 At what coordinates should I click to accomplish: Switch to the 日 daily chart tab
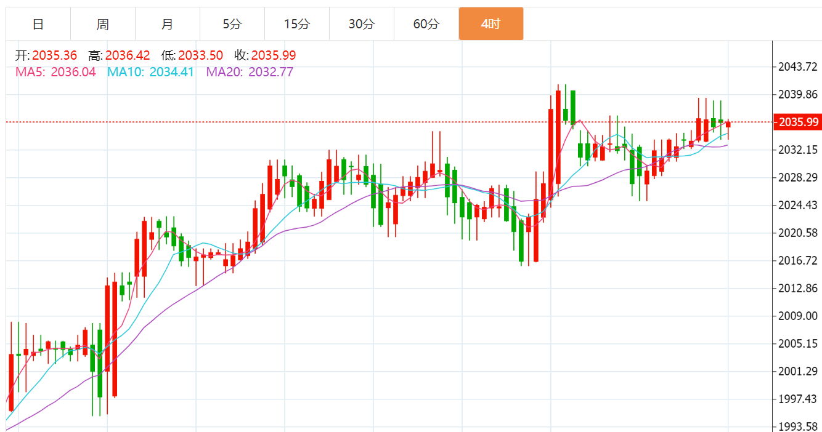tap(38, 24)
